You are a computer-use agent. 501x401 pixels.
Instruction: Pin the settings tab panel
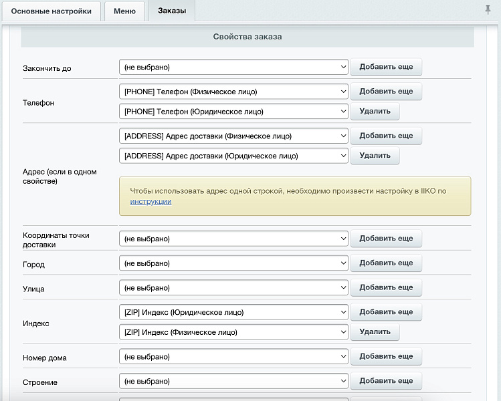click(488, 10)
